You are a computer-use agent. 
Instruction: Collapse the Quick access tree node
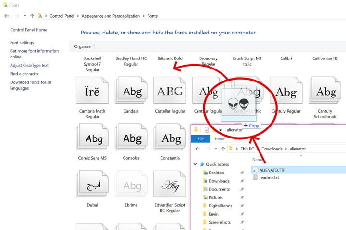point(195,164)
